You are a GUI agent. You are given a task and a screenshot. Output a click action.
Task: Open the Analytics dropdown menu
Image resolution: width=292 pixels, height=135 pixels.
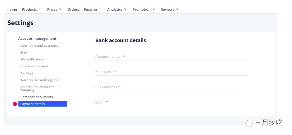pos(117,10)
